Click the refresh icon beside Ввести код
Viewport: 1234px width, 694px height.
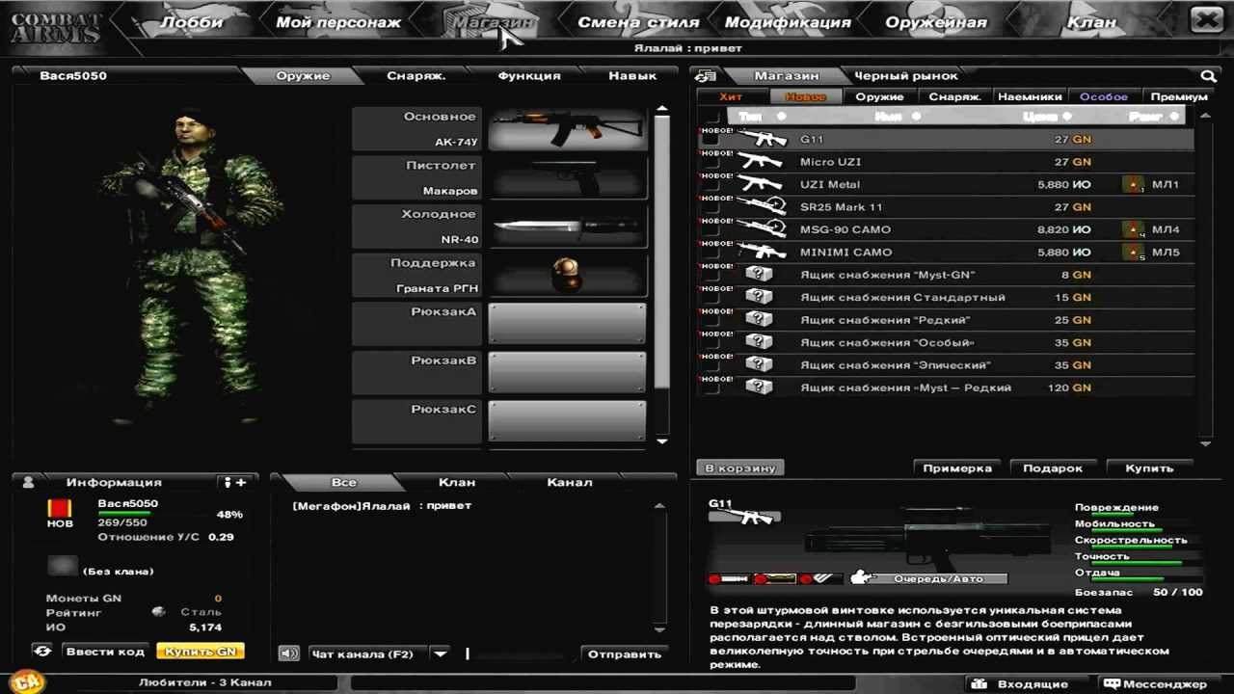click(42, 652)
